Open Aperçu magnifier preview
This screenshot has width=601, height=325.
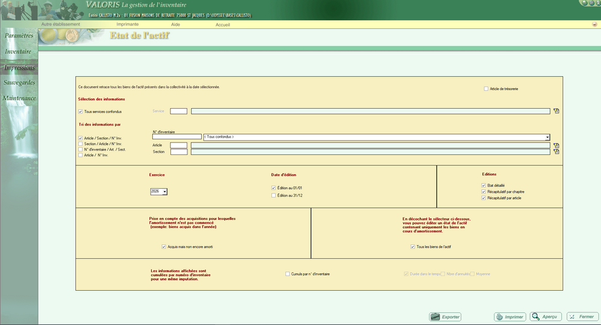pos(544,317)
